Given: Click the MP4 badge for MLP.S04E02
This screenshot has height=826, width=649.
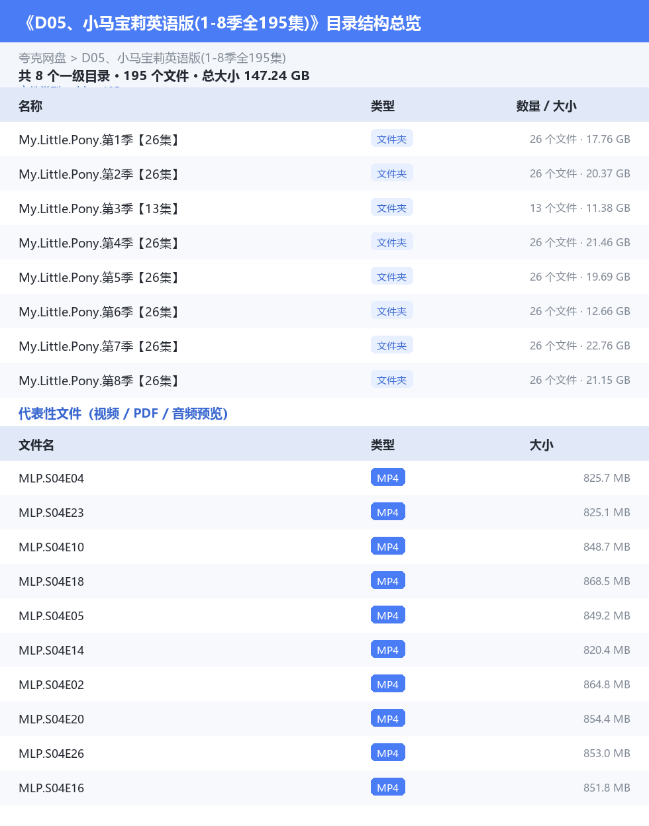Looking at the screenshot, I should click(x=388, y=684).
